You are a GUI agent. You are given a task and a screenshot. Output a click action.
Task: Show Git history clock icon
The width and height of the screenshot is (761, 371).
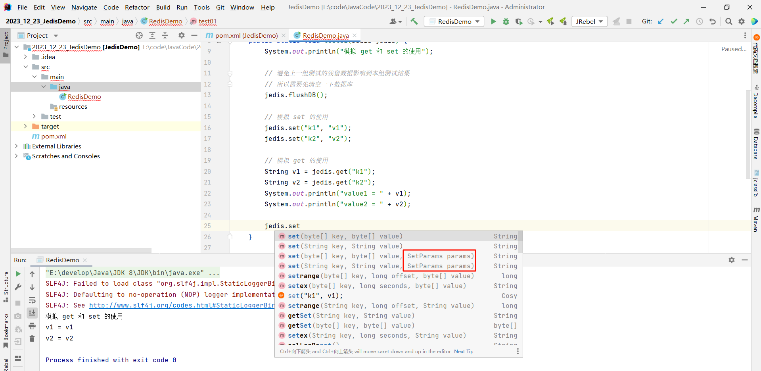[700, 21]
